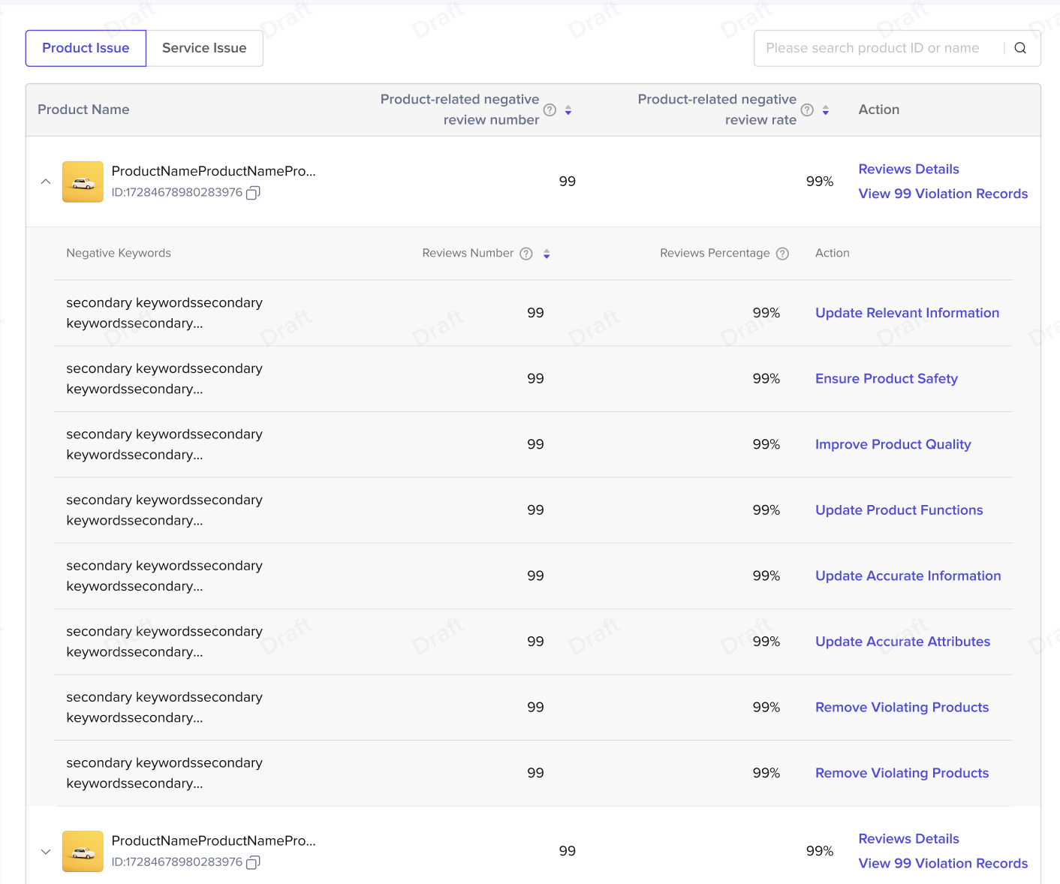Image resolution: width=1060 pixels, height=884 pixels.
Task: Click the search magnifier icon
Action: [x=1020, y=48]
